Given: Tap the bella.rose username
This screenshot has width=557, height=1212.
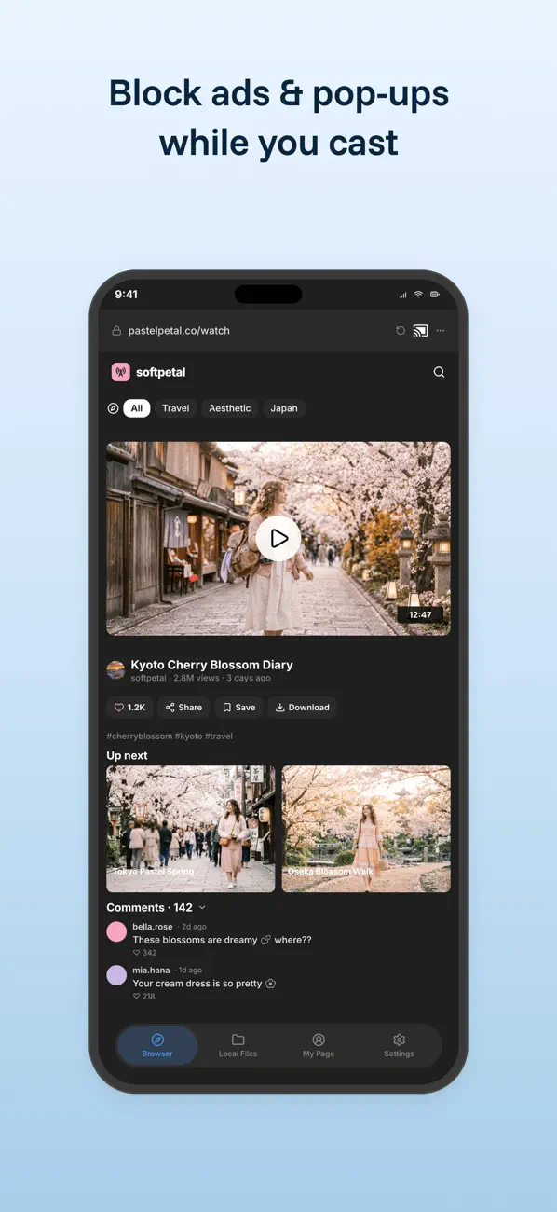Looking at the screenshot, I should [x=153, y=927].
